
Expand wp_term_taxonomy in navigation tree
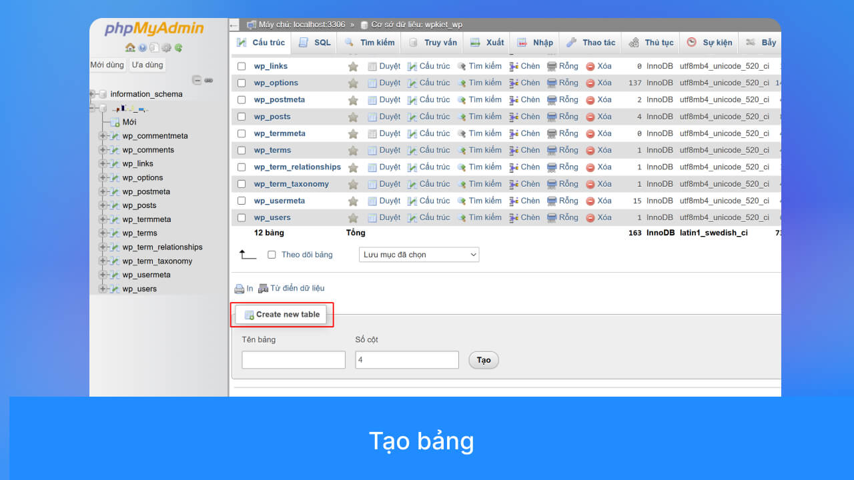click(103, 261)
